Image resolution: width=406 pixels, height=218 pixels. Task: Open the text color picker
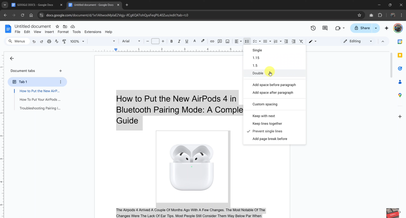[x=194, y=42]
